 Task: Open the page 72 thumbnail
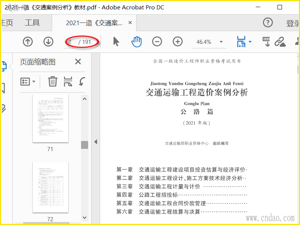point(50,187)
